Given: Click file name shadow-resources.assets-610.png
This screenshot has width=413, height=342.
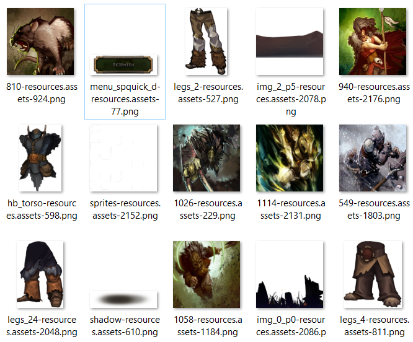Looking at the screenshot, I should pos(125,326).
